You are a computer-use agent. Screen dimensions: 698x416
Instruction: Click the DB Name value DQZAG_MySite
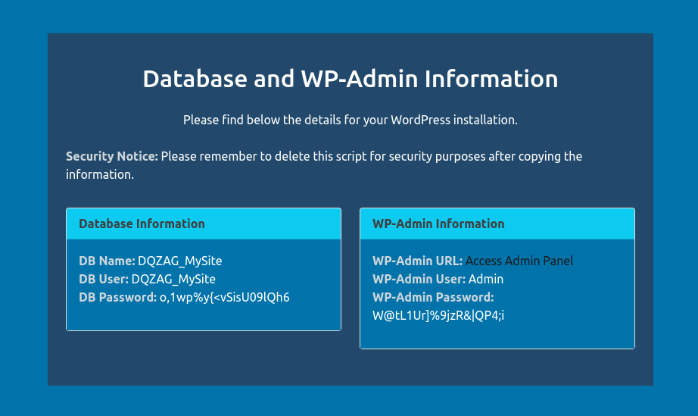click(180, 261)
